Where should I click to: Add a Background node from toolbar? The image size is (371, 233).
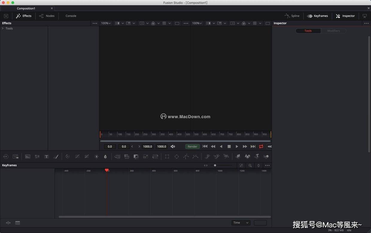(28, 156)
